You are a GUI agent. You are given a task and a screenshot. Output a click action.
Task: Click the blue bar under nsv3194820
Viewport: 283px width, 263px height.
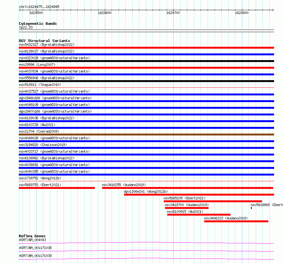pos(146,148)
